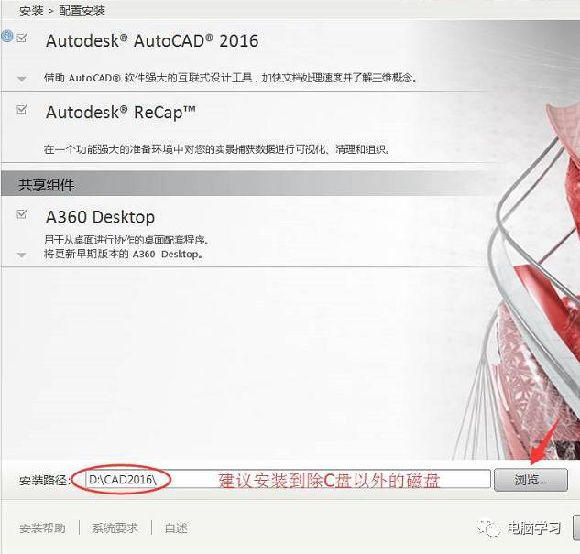Toggle the Autodesk ReCap checkbox
Image resolution: width=580 pixels, height=554 pixels.
22,109
